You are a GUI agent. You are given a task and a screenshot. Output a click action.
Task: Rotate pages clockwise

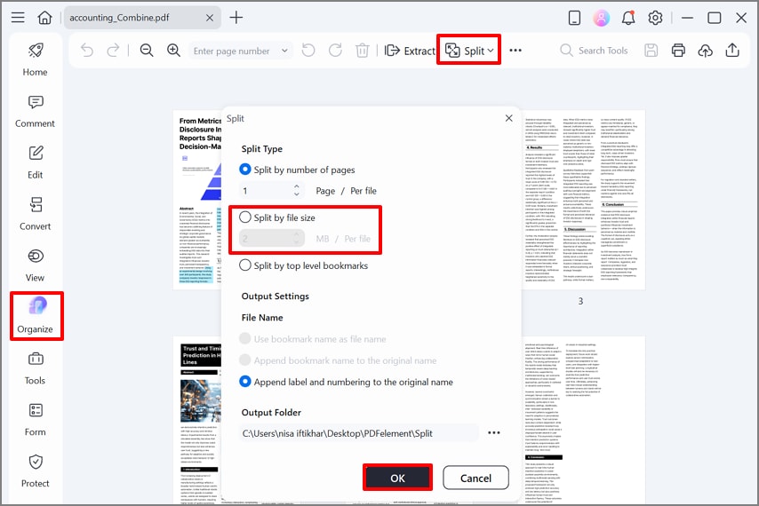point(335,51)
